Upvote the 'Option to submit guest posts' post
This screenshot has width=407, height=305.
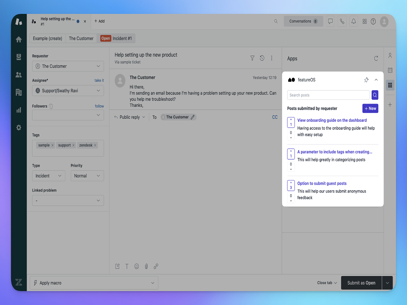[x=291, y=183]
